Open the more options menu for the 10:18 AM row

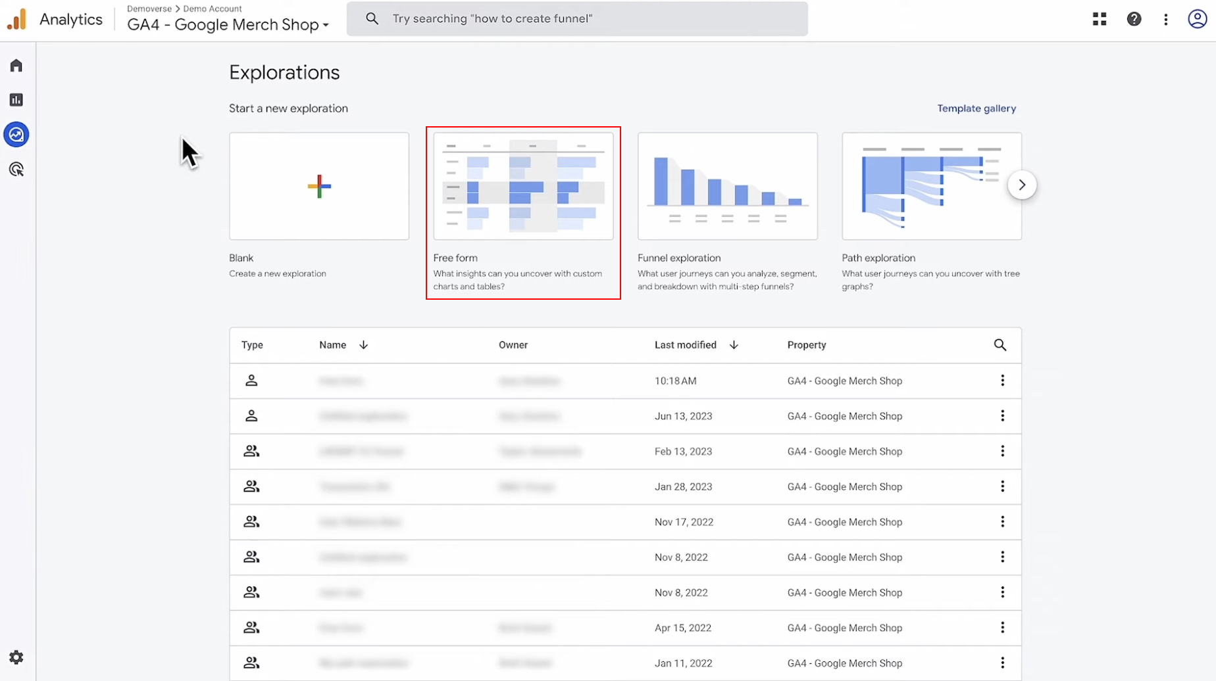[1002, 381]
